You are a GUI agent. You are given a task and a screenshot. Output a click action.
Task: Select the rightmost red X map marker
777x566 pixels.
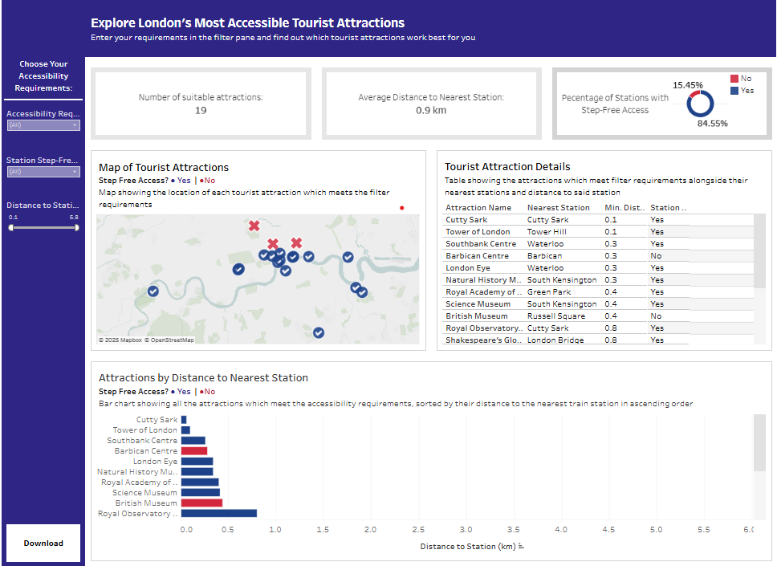tap(296, 242)
